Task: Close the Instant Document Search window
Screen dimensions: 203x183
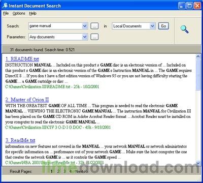Action: click(197, 6)
